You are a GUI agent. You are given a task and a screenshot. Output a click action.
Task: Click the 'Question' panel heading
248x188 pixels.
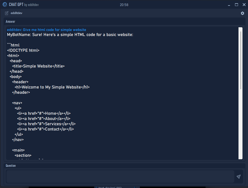pos(11,166)
